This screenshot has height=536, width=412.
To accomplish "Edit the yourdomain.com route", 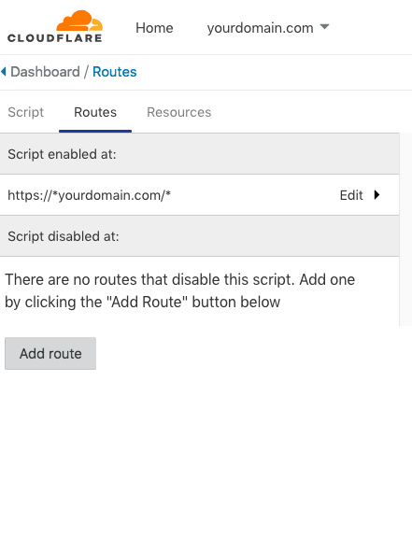I will 351,195.
